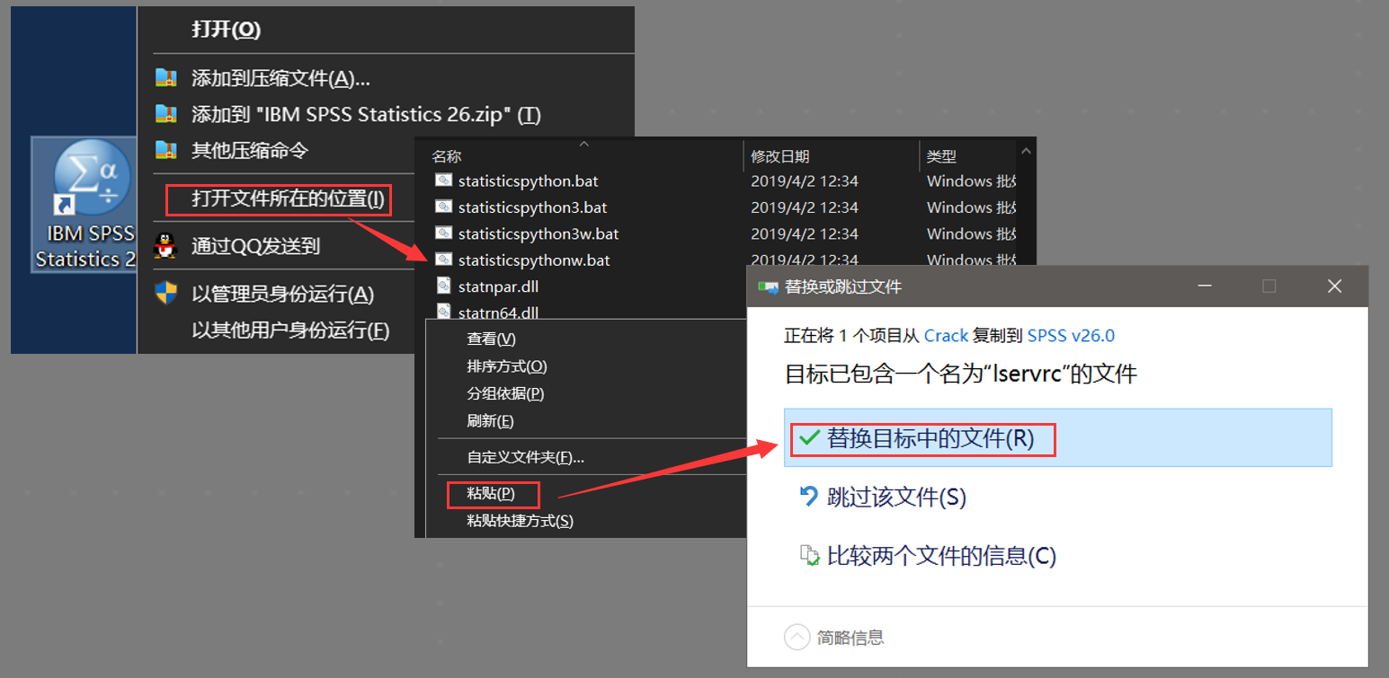The width and height of the screenshot is (1389, 678).
Task: Choose 粘贴(P) in folder context menu
Action: [491, 494]
